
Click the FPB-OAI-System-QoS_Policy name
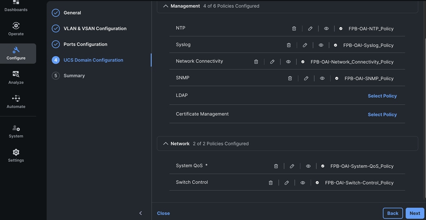(362, 166)
